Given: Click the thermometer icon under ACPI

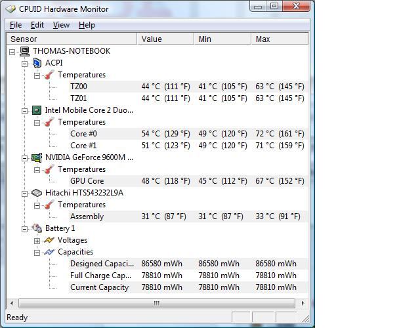Looking at the screenshot, I should [x=49, y=75].
